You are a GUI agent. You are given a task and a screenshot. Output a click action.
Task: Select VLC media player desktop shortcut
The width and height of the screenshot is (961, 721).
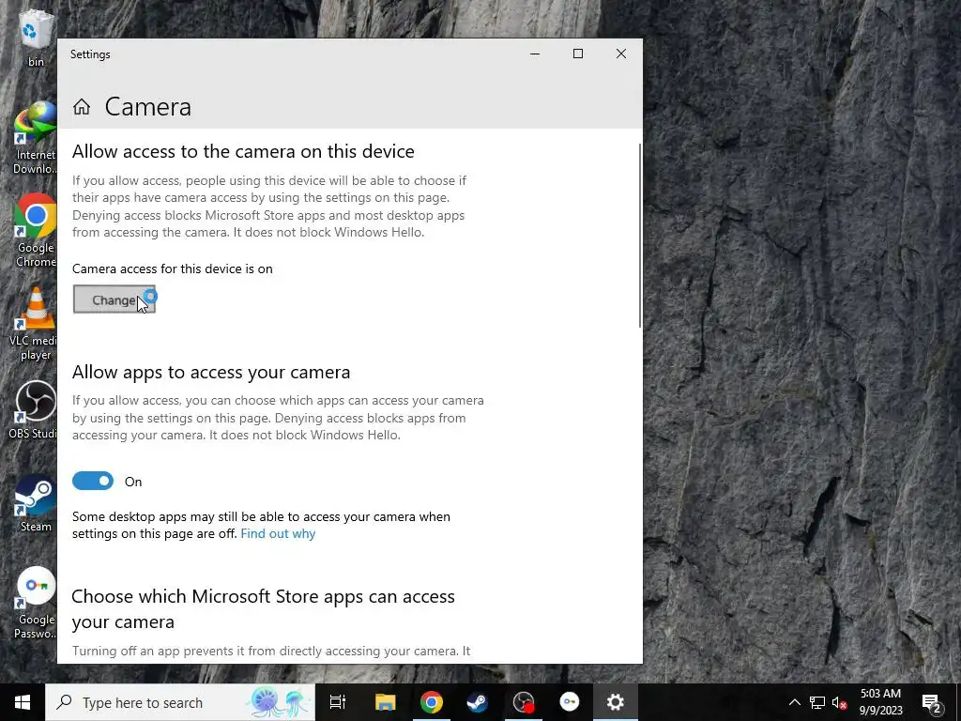[35, 325]
